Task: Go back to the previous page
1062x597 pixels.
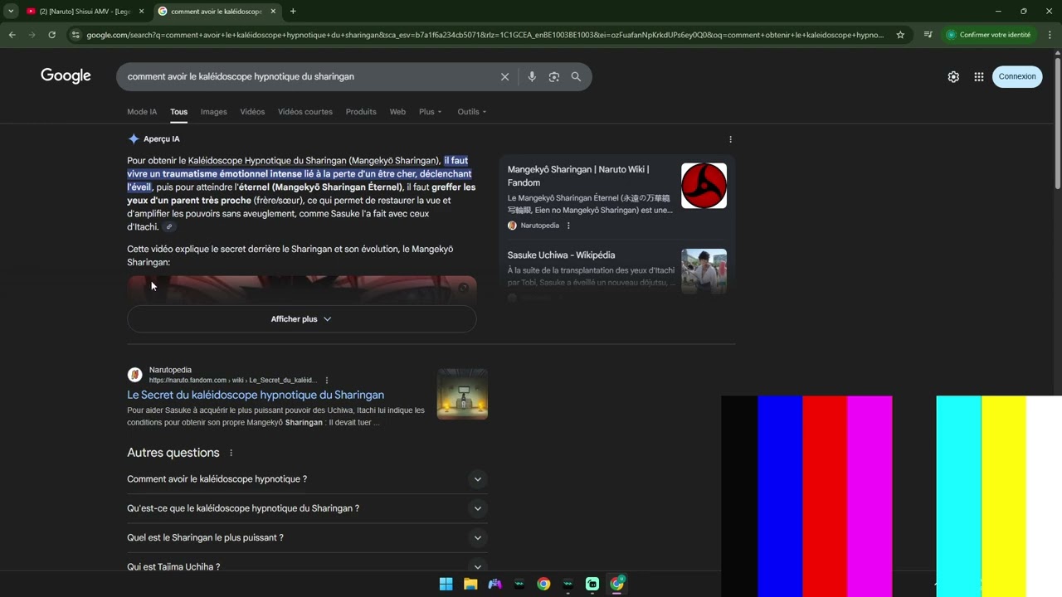Action: 12,35
